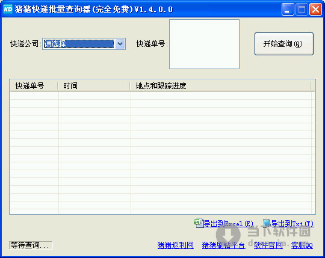This screenshot has width=325, height=258.
Task: Click the KD app icon in title bar
Action: (8, 9)
